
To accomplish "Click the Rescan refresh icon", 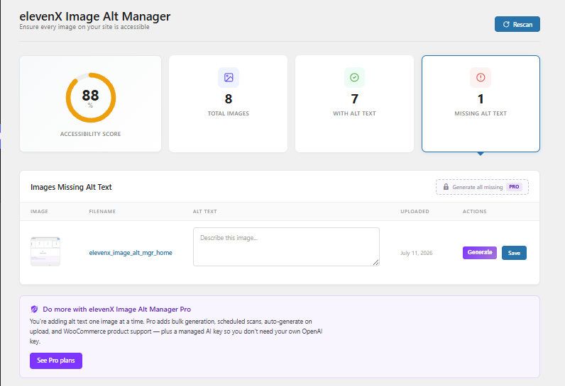I will pos(506,25).
